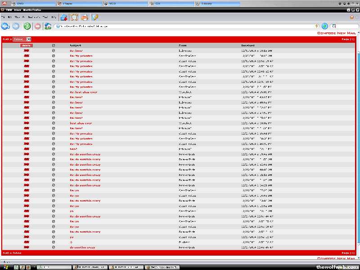
Task: Click the red Stop loading button
Action: click(37, 26)
